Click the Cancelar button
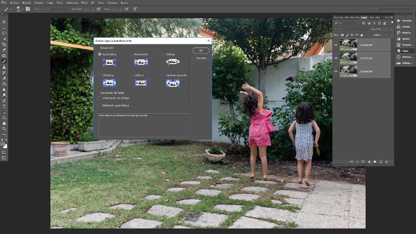416x234 pixels. click(201, 58)
